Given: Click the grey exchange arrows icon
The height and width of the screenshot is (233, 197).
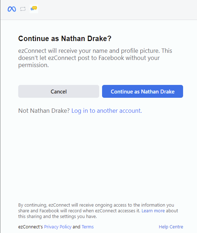Looking at the screenshot, I should (23, 9).
